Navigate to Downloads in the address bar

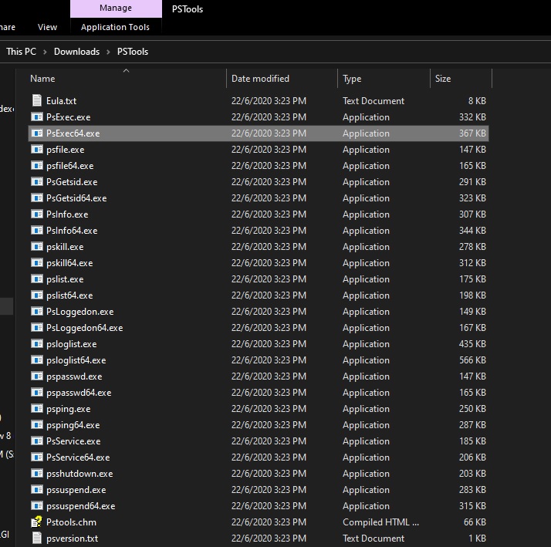tap(76, 52)
